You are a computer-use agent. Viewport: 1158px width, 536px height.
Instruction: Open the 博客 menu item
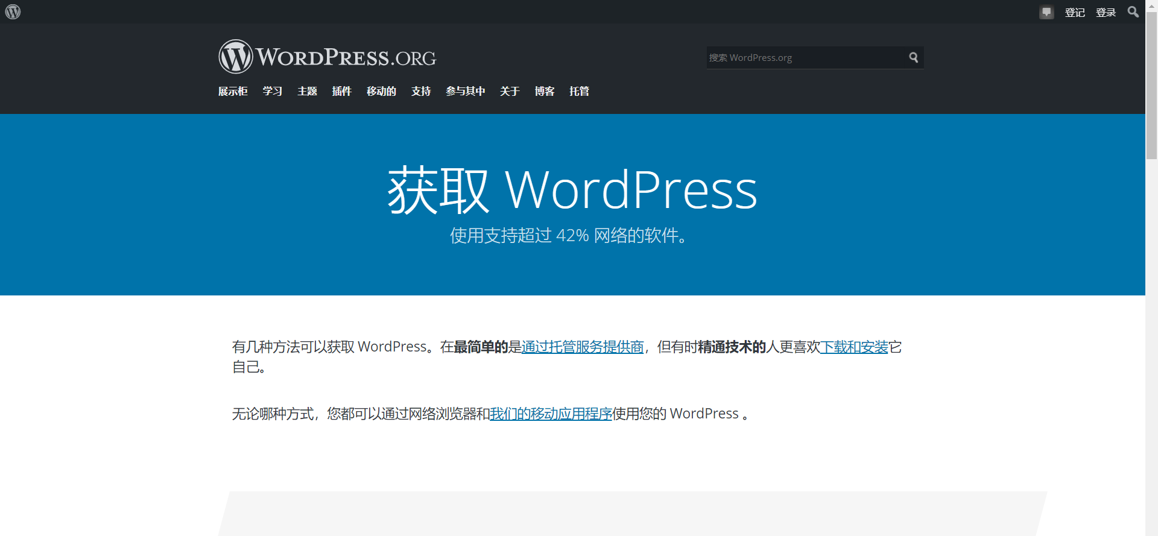click(x=545, y=91)
